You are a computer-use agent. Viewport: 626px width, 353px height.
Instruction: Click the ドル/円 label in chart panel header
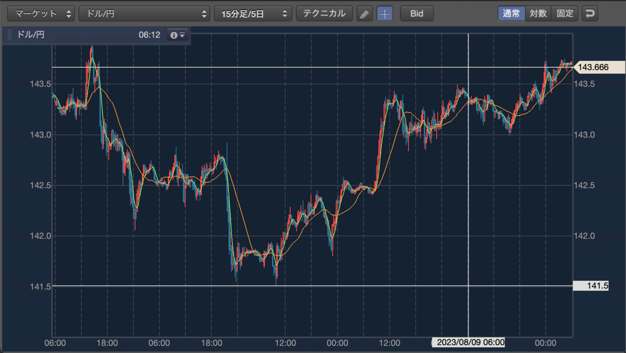point(31,35)
